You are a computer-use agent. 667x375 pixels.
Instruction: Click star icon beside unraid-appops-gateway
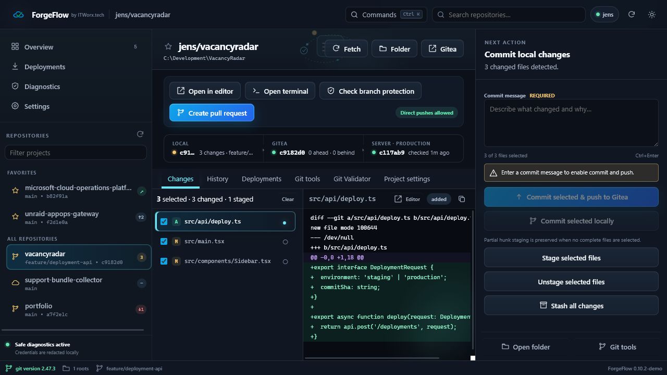(x=16, y=217)
